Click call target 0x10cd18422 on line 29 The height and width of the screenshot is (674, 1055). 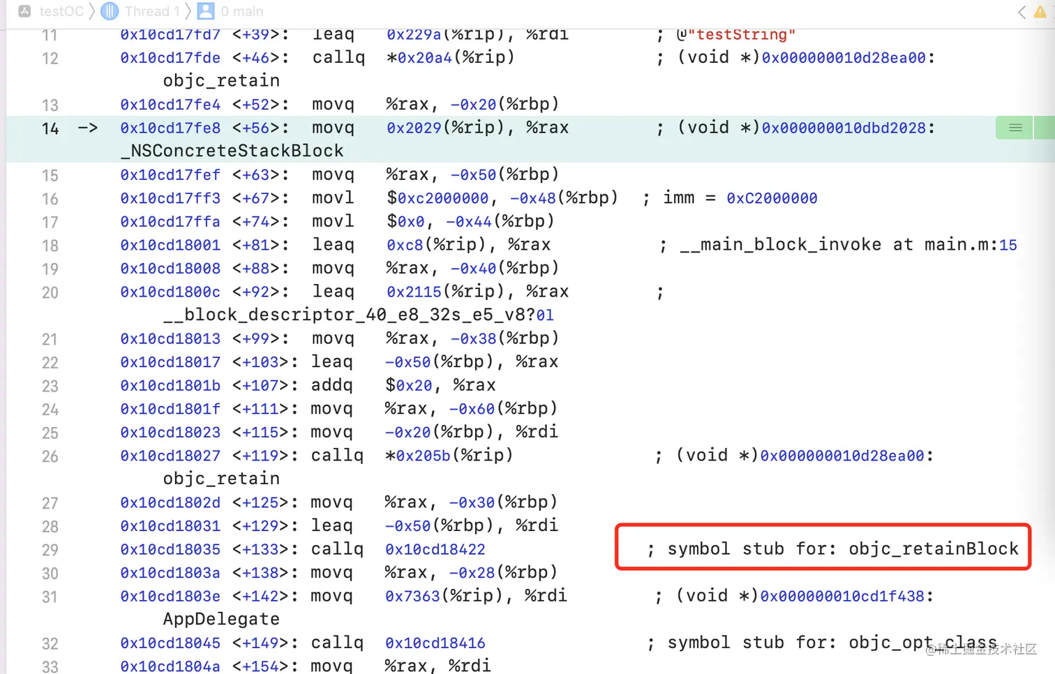click(x=435, y=549)
